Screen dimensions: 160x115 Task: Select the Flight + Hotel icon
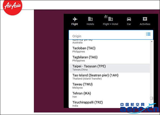click(x=108, y=18)
